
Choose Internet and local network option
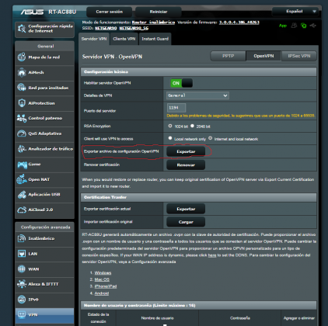point(210,138)
